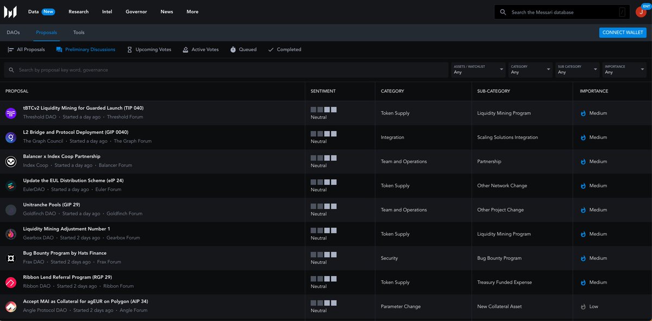Click the Treasury Funded Expense cell
Image resolution: width=652 pixels, height=321 pixels.
pyautogui.click(x=504, y=282)
